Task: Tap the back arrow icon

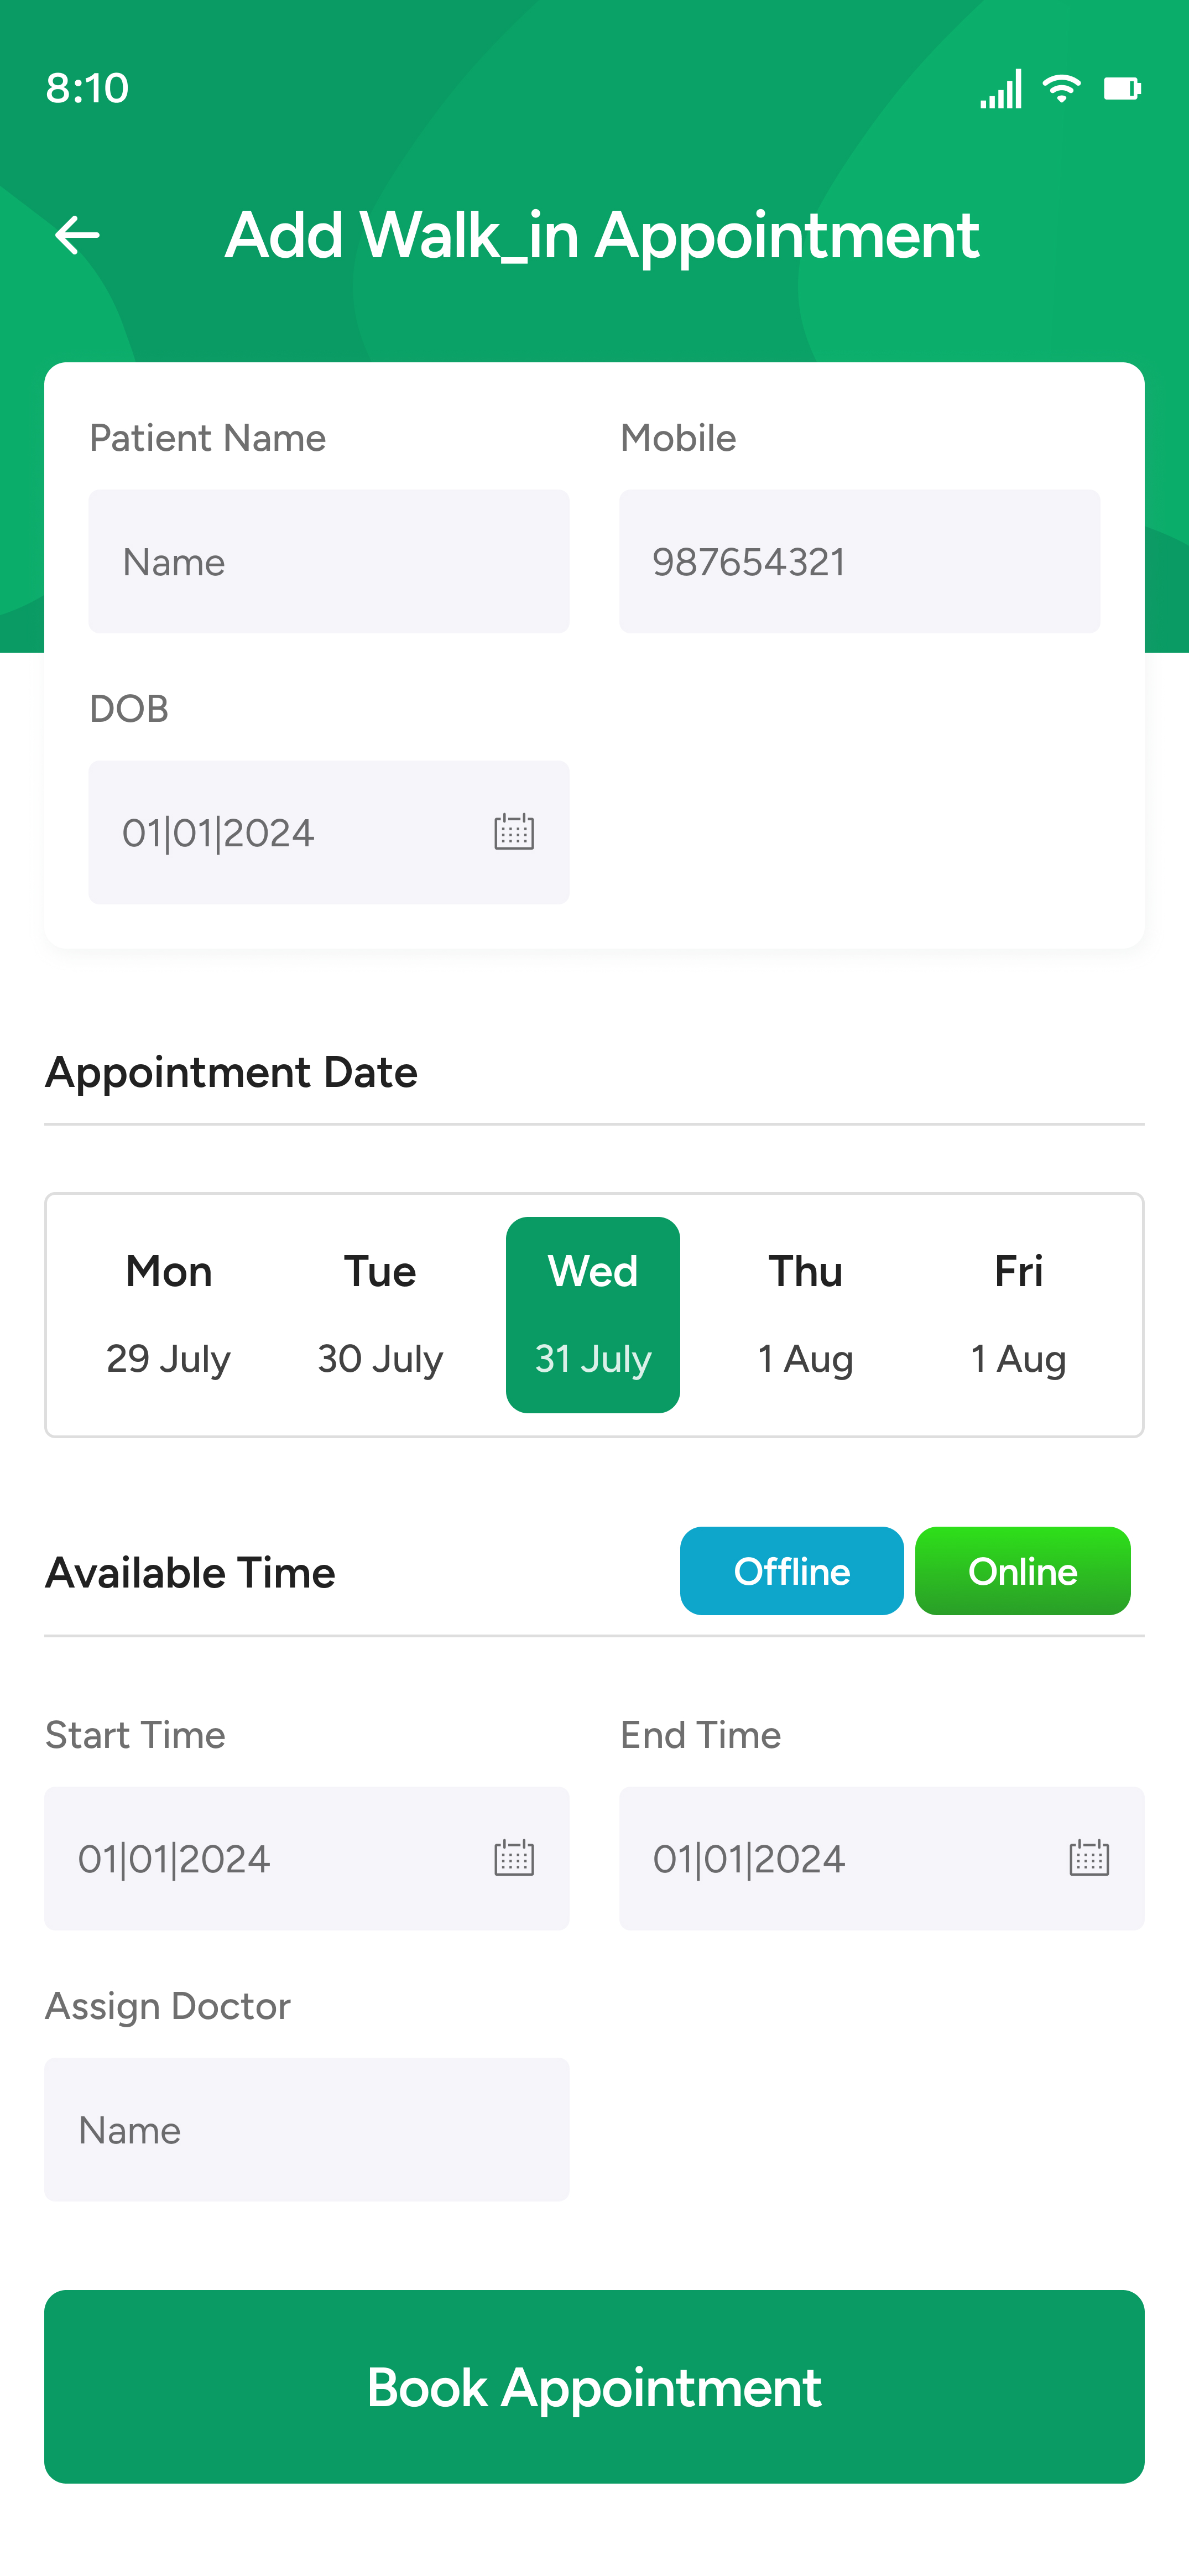Action: tap(77, 235)
